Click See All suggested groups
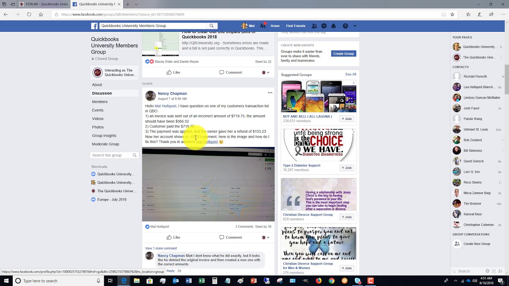Screen dimensions: 509x286 point(351,74)
